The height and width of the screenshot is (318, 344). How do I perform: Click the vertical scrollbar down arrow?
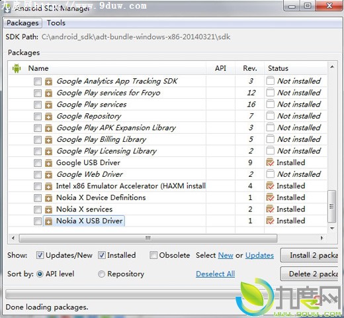(x=332, y=229)
